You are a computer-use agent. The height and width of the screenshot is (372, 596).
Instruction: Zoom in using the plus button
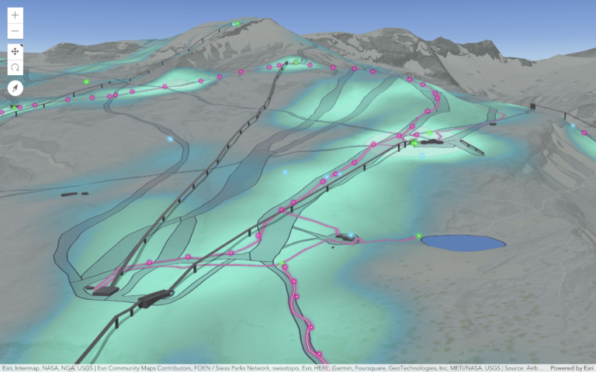(15, 15)
